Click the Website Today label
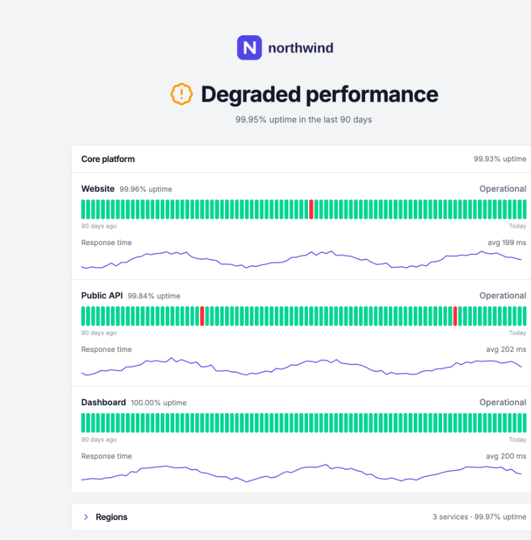Viewport: 531px width, 540px height. pyautogui.click(x=518, y=226)
